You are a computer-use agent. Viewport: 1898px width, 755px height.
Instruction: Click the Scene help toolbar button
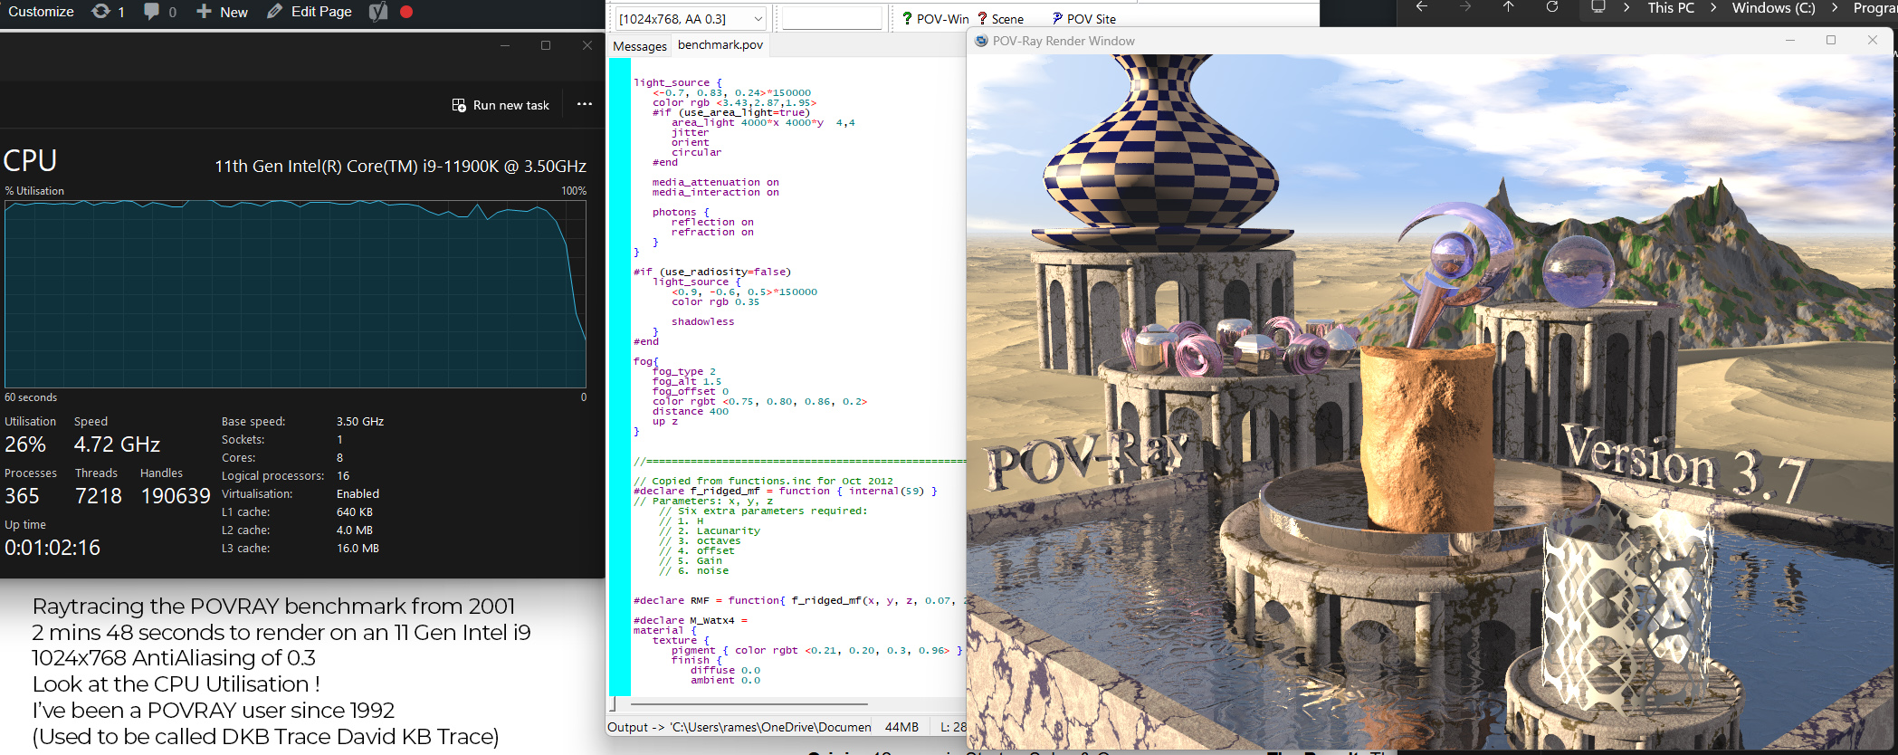coord(1000,18)
